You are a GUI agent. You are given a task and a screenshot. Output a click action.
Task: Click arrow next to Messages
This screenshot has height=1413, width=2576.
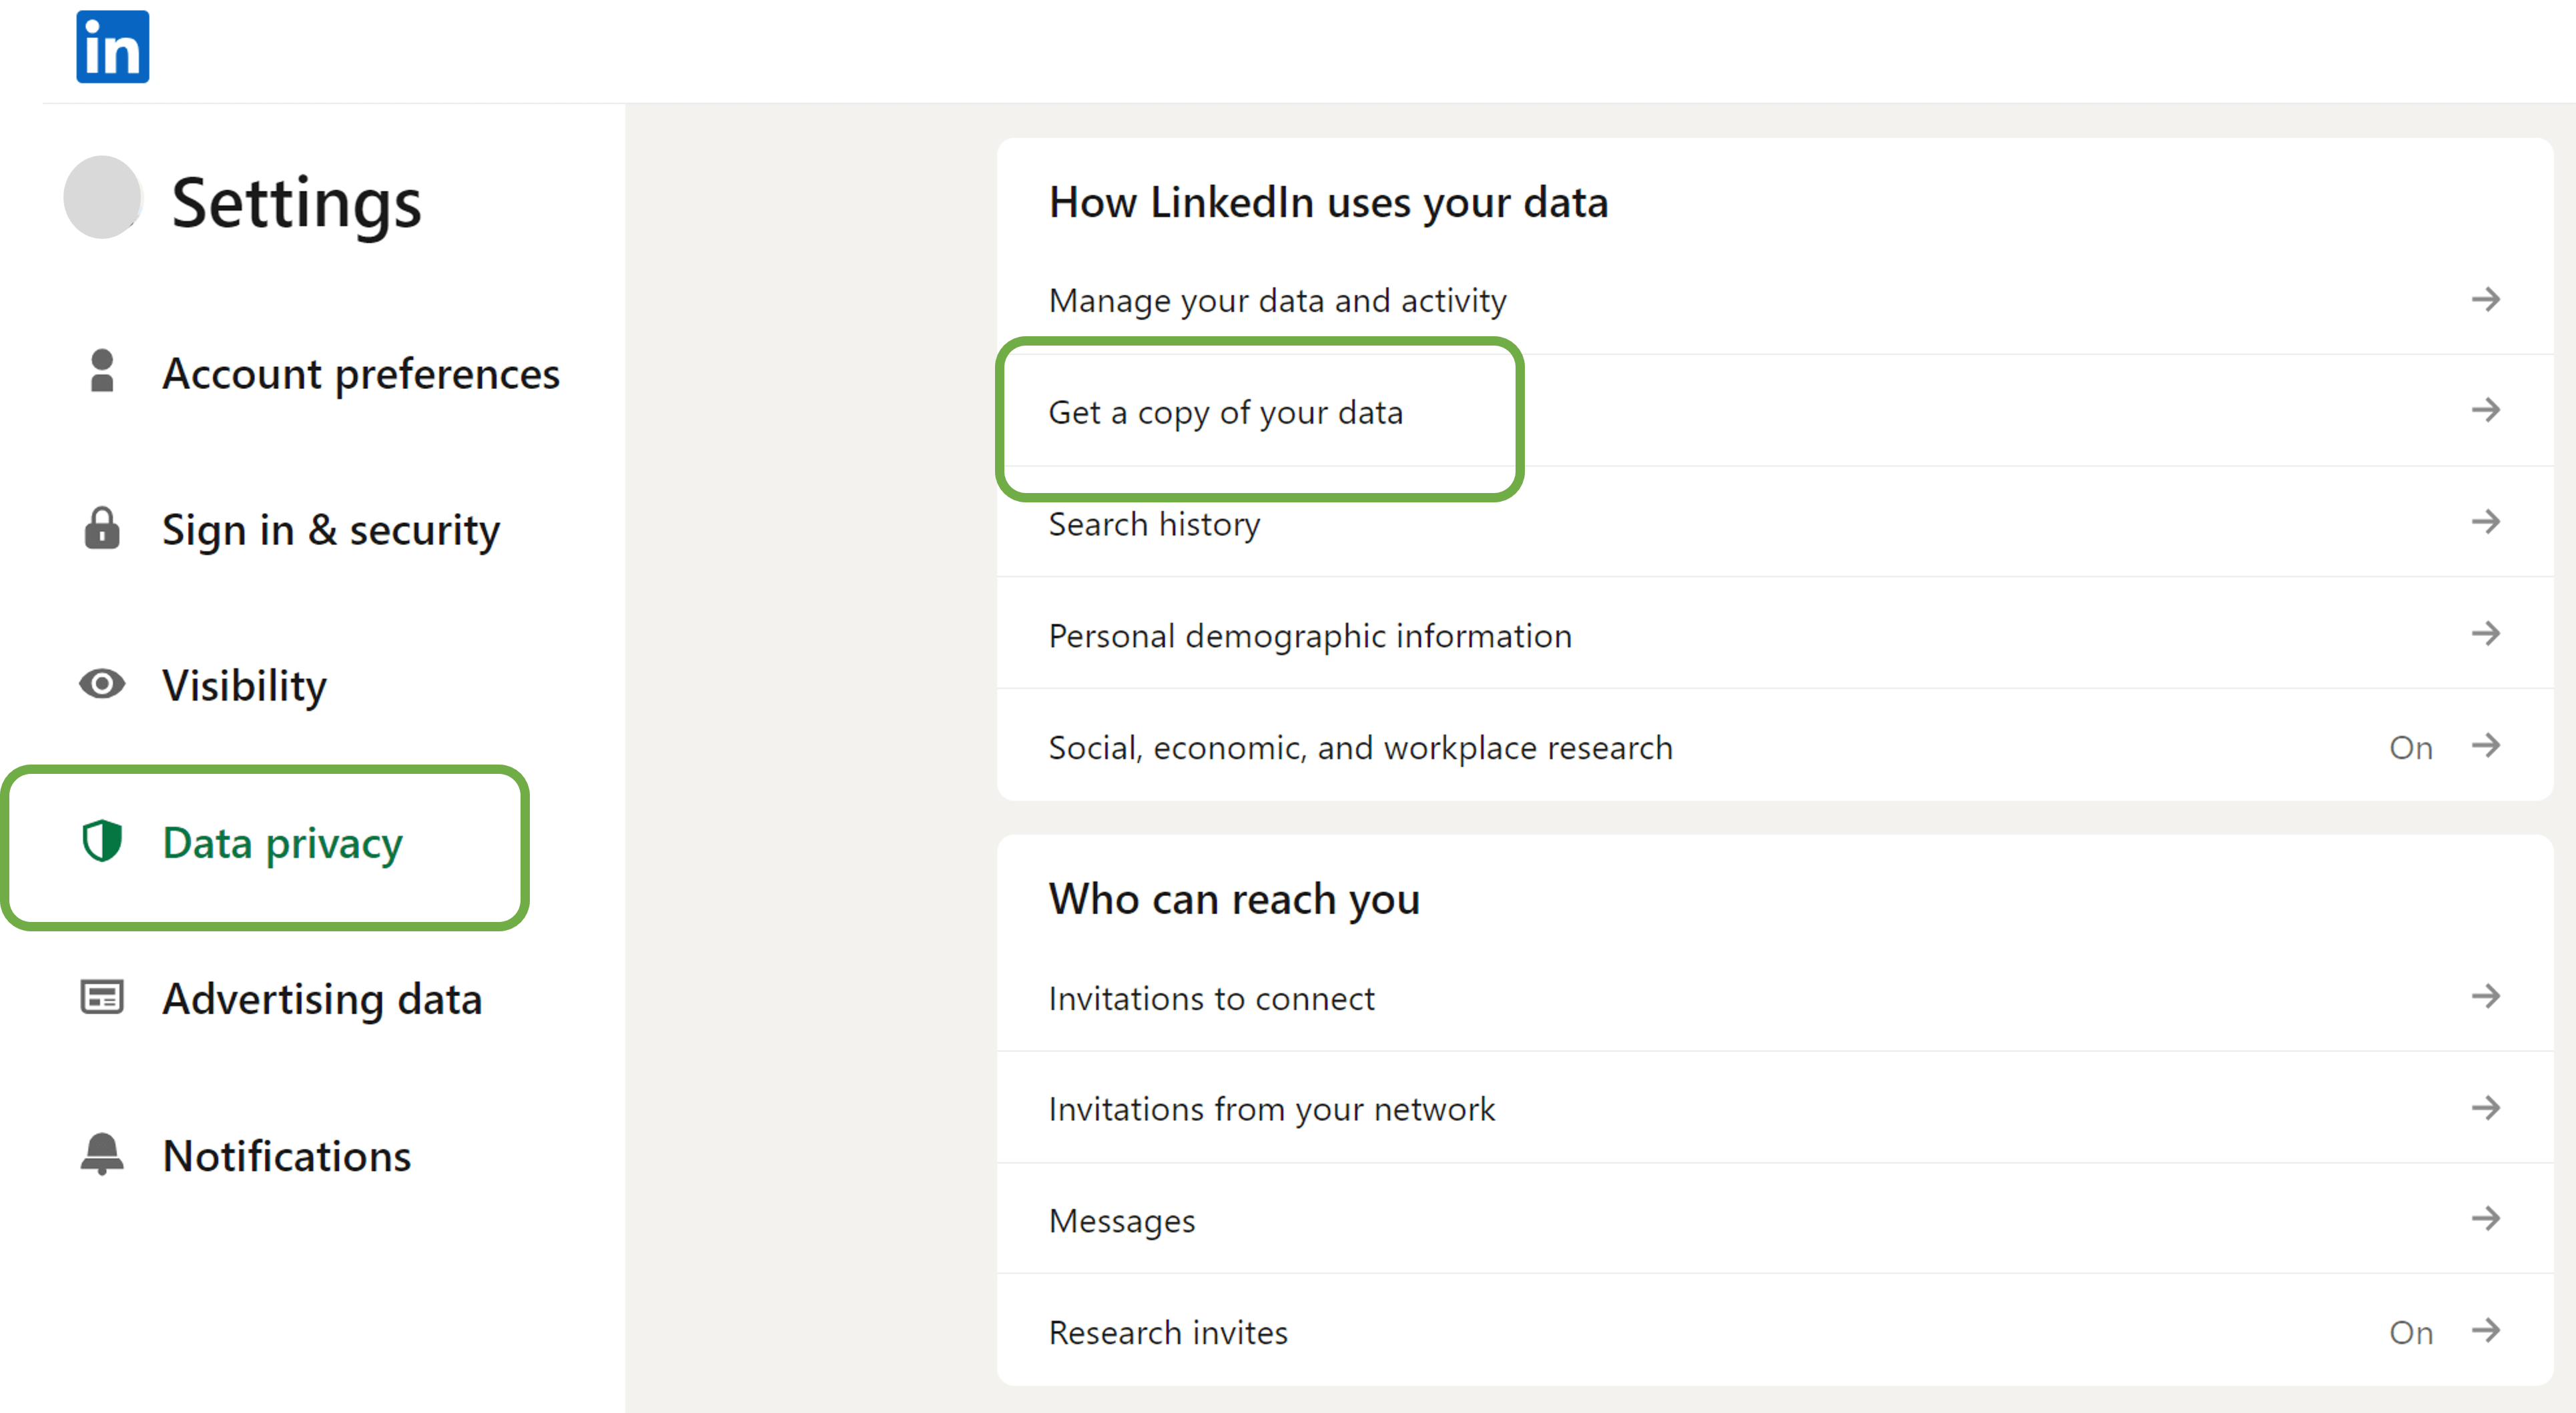(2486, 1218)
